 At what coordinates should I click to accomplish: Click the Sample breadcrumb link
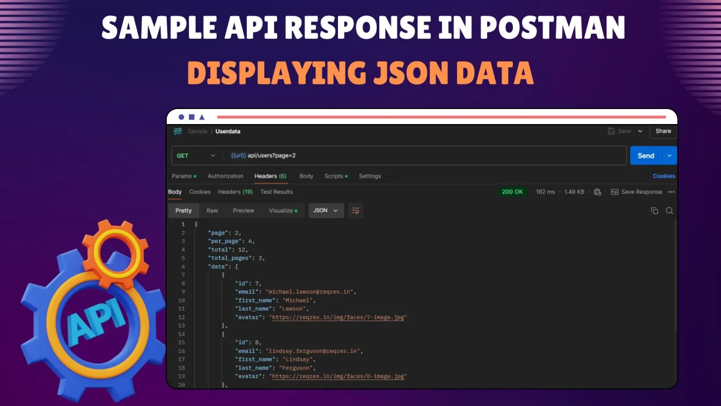197,131
